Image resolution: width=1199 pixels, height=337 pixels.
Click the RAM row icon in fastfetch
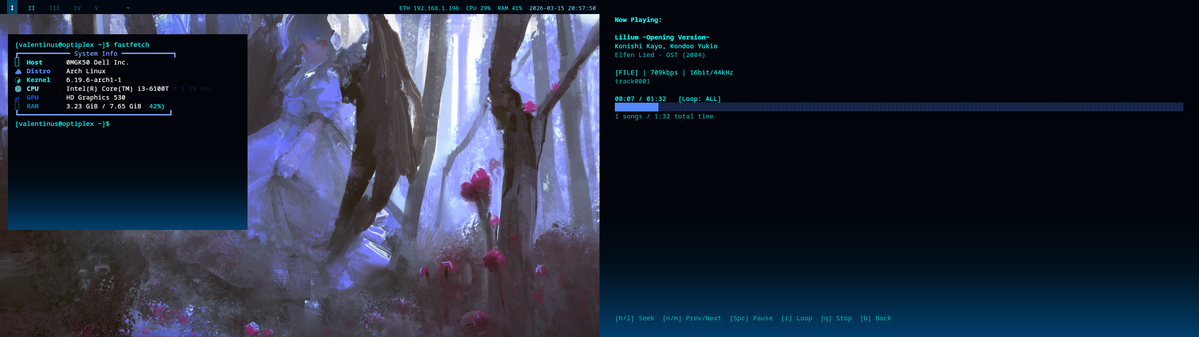[x=17, y=106]
